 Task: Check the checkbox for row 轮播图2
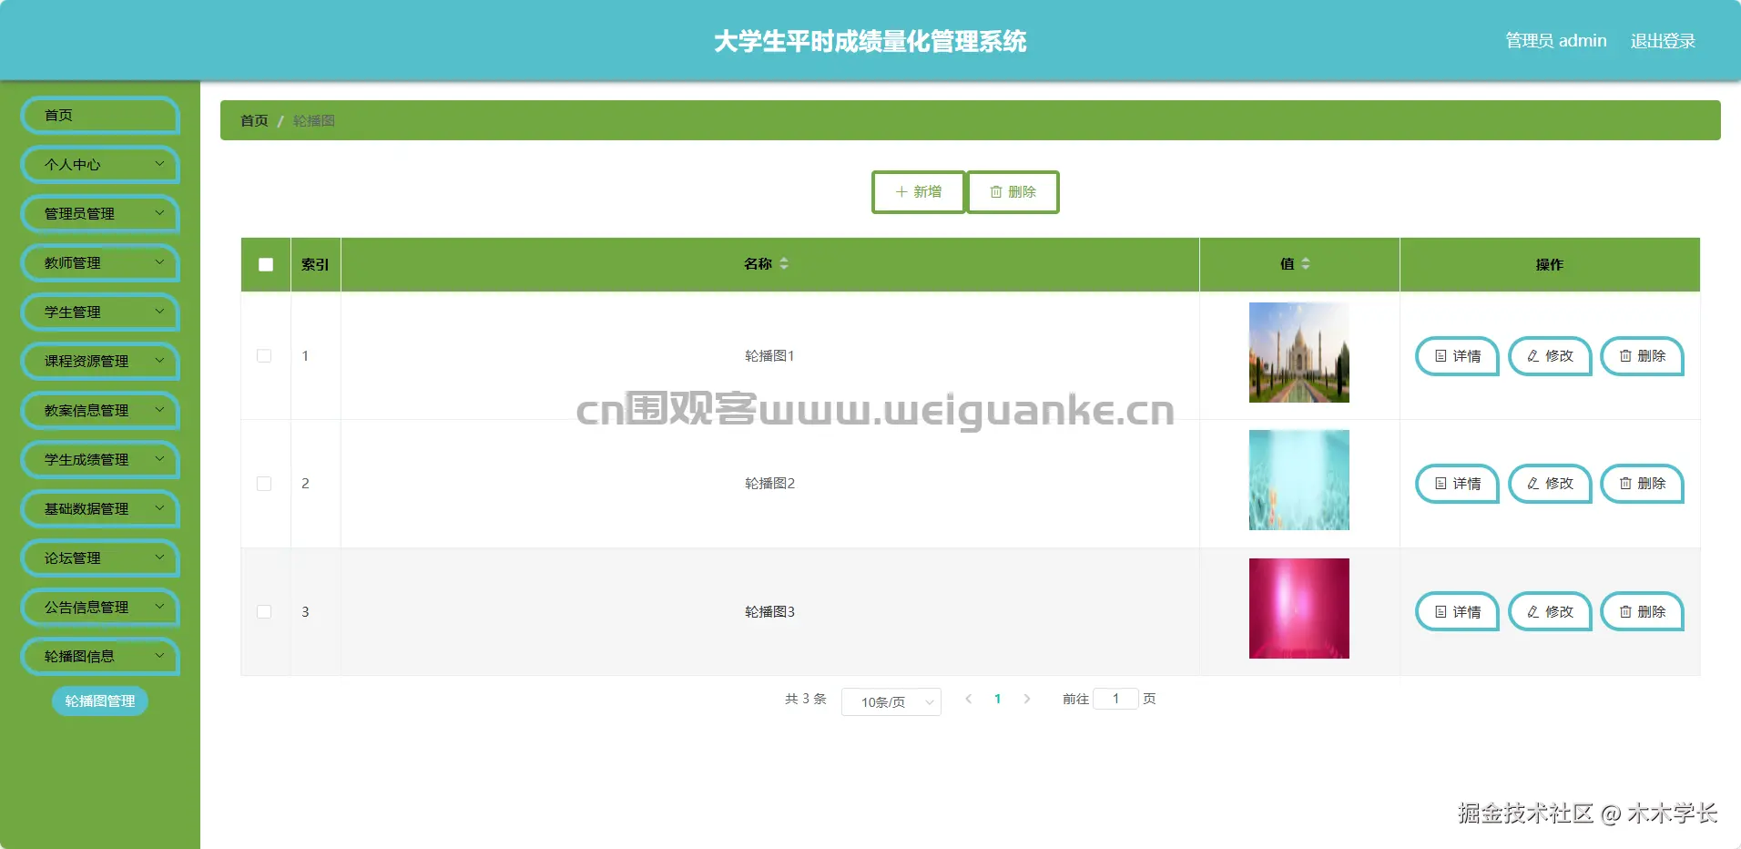(264, 484)
